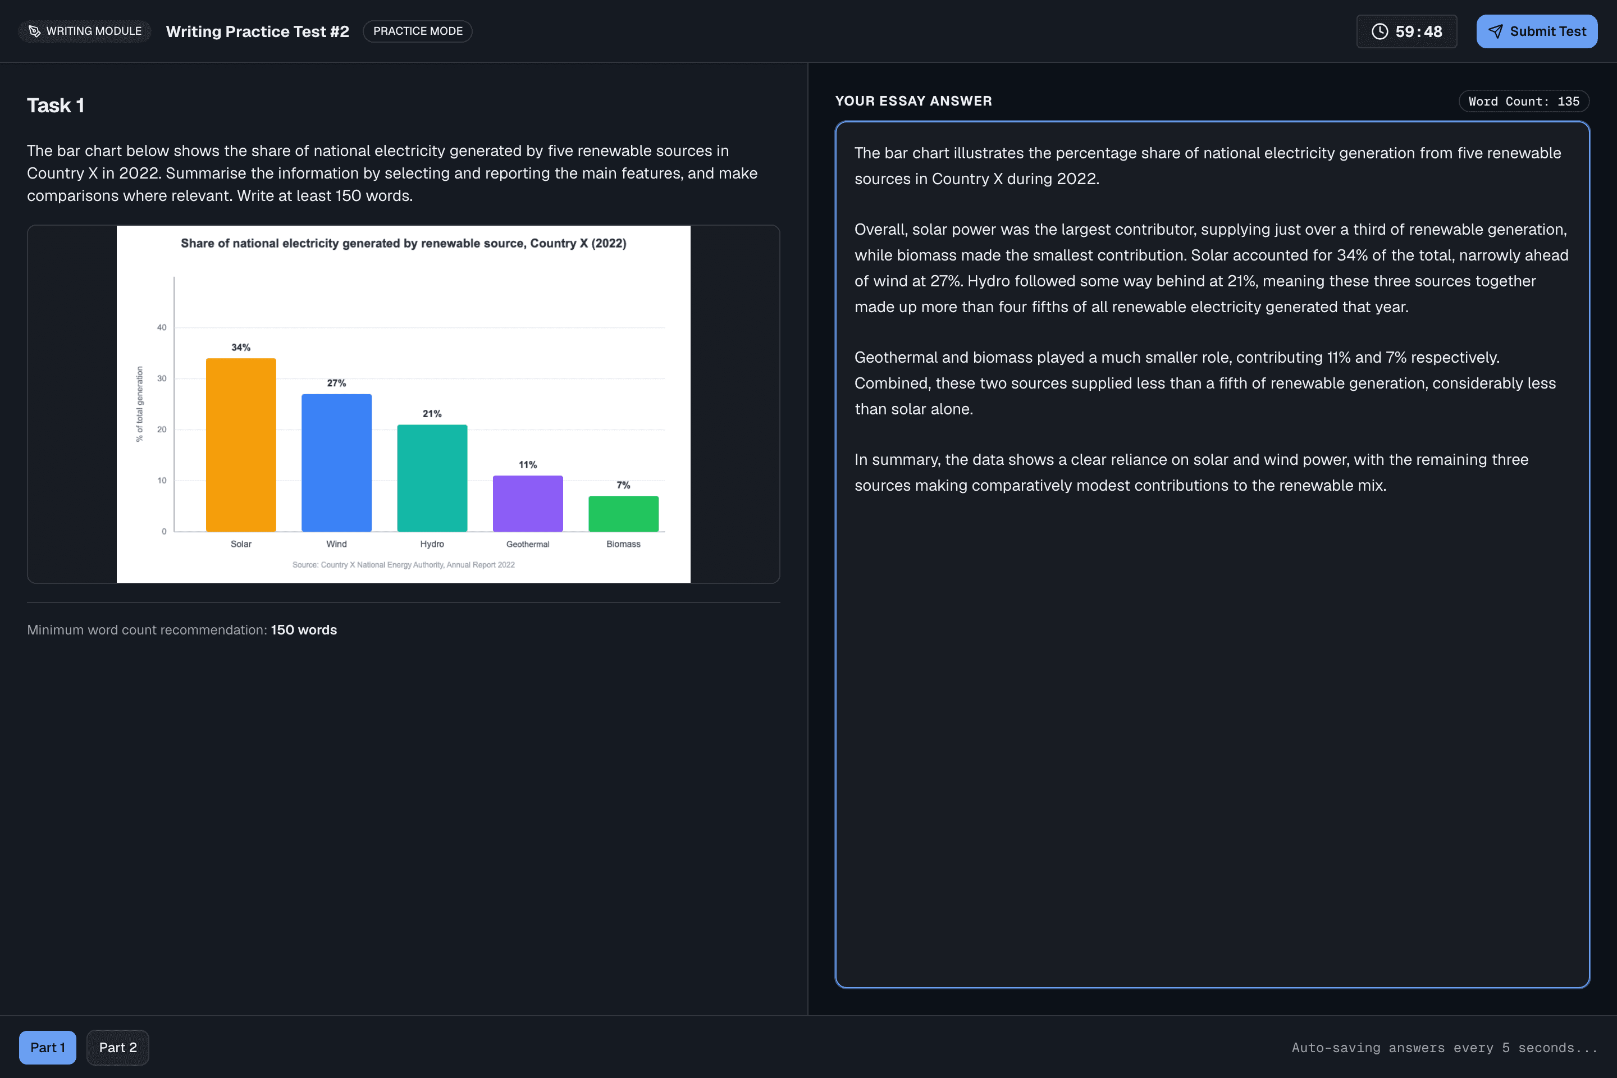The width and height of the screenshot is (1617, 1078).
Task: Click the PRACTICE MODE badge
Action: point(417,31)
